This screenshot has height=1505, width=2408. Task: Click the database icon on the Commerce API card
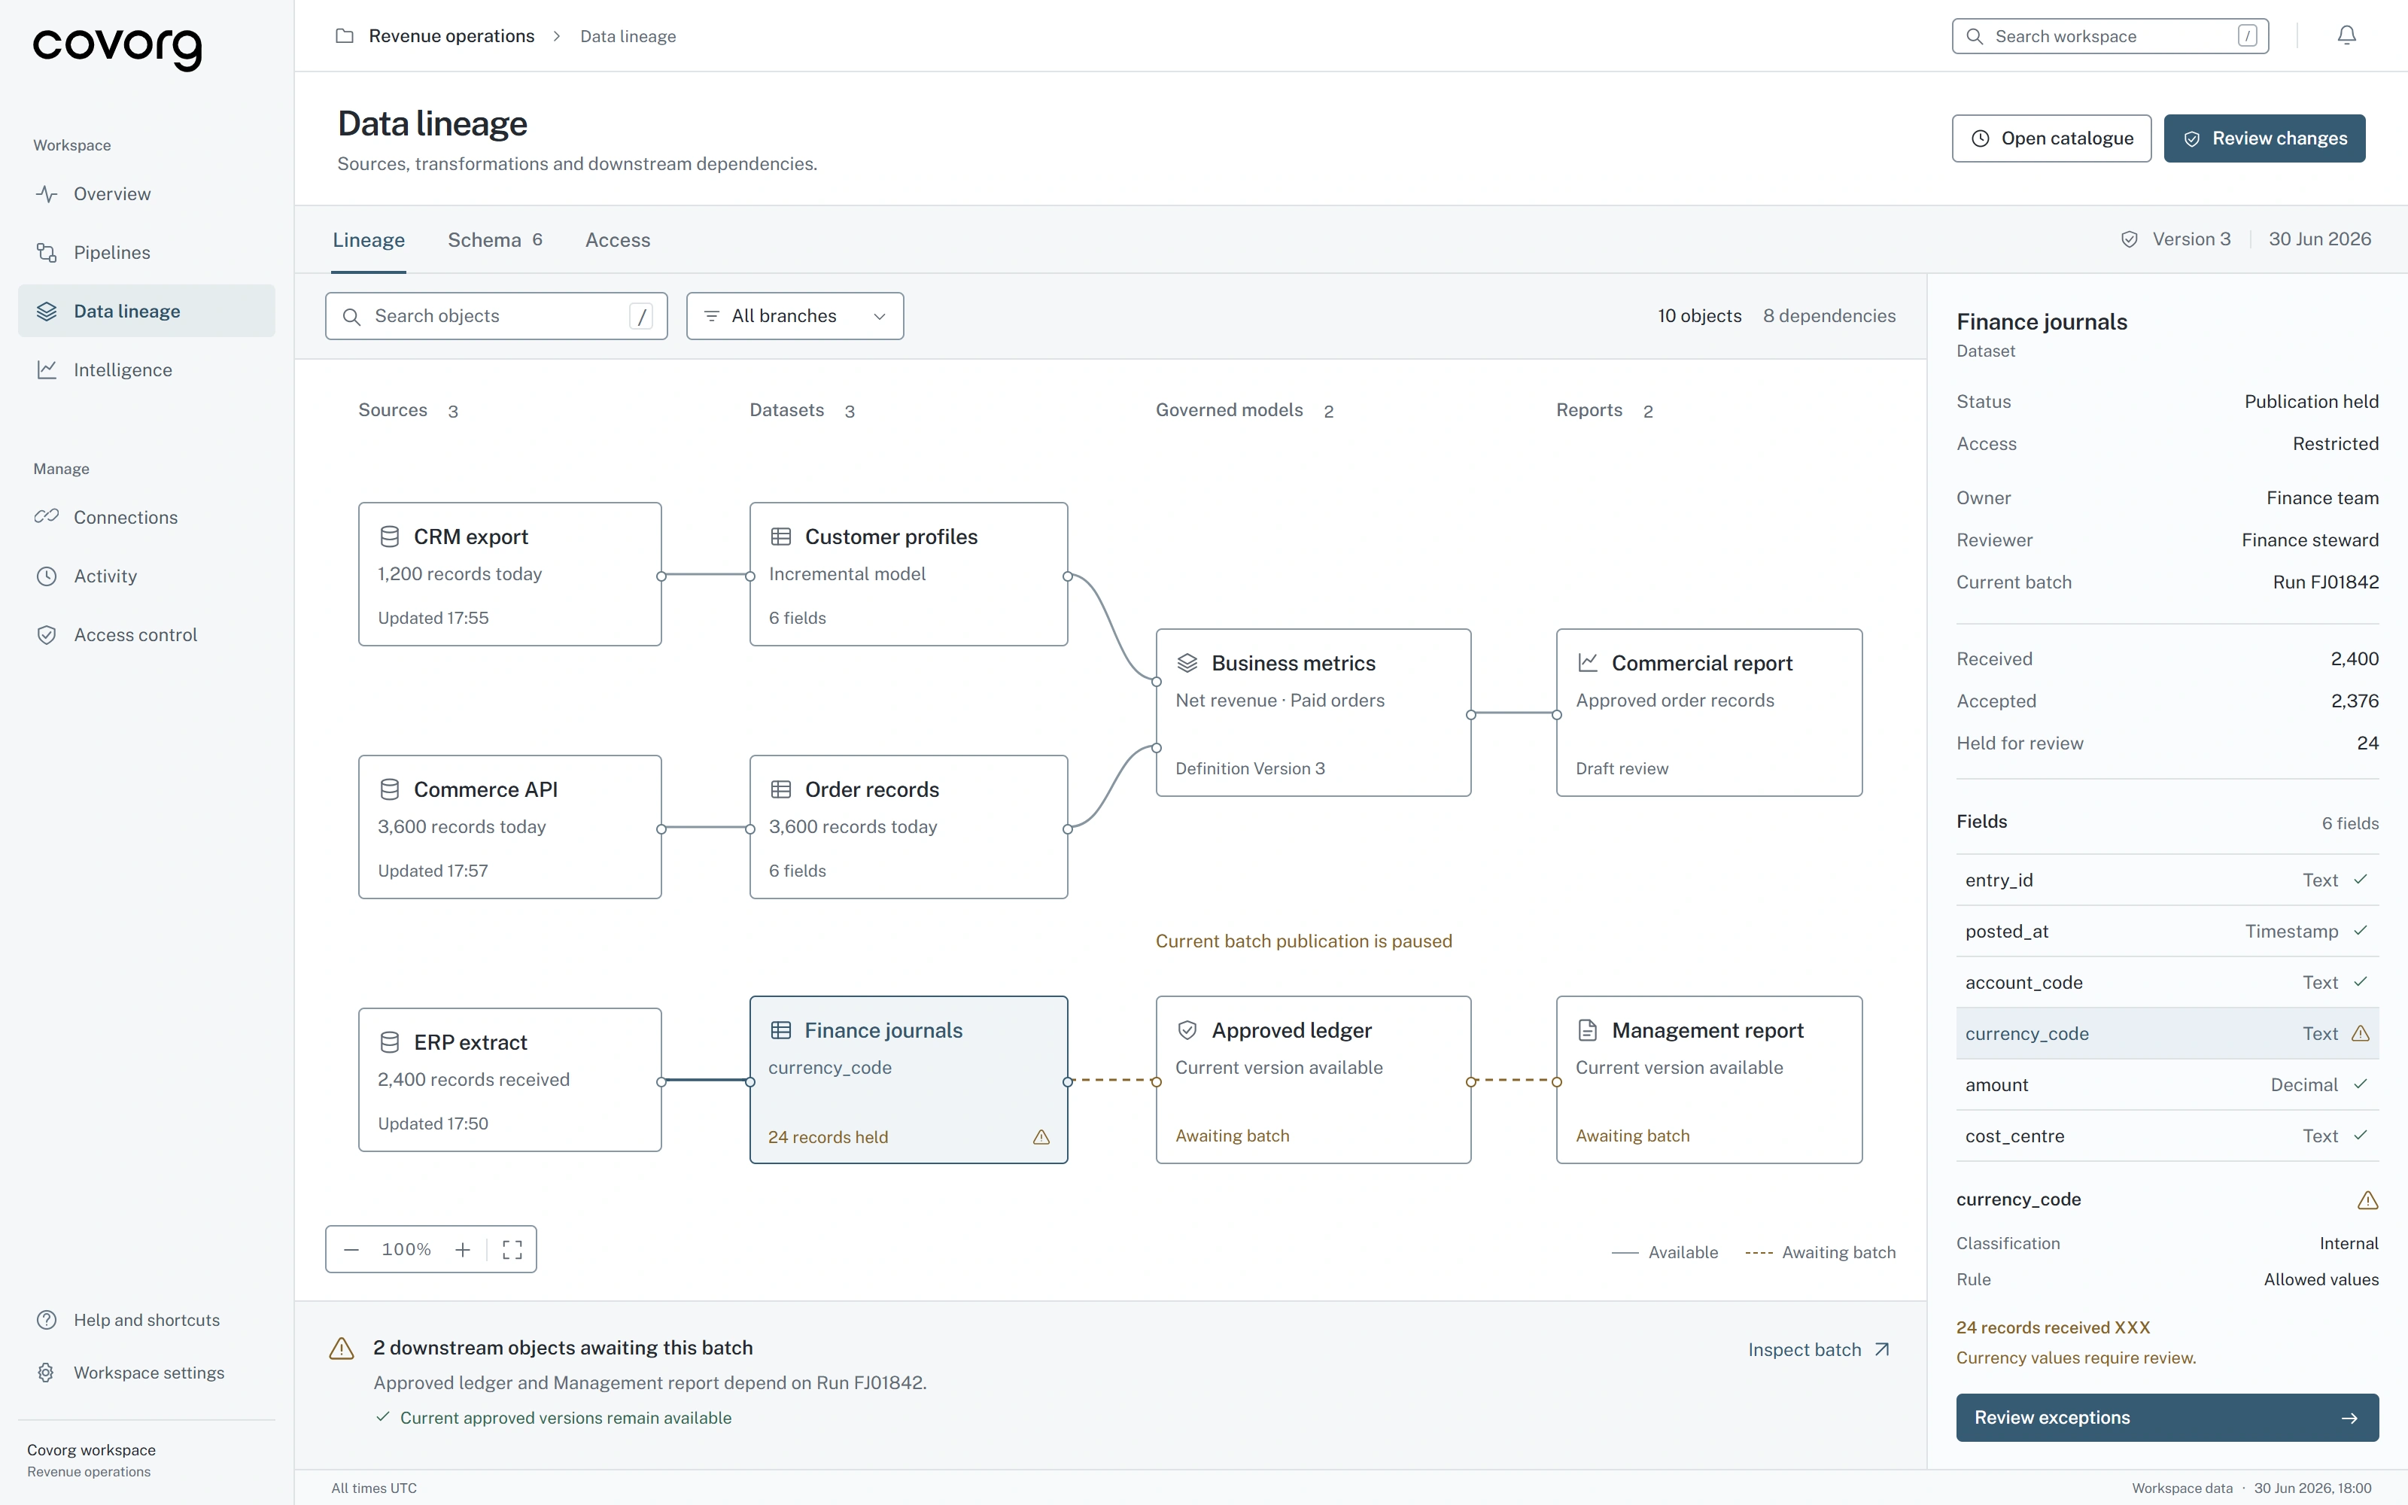(x=389, y=789)
